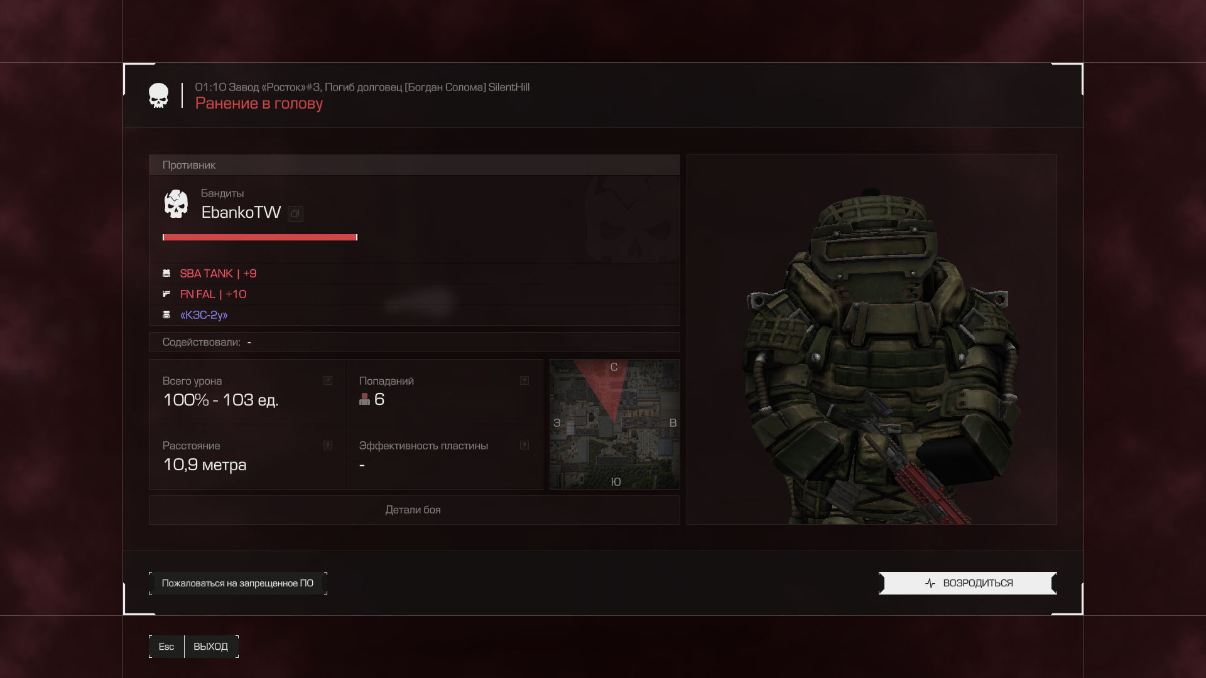
Task: Click the hit body-part icon next to 6
Action: (x=364, y=399)
